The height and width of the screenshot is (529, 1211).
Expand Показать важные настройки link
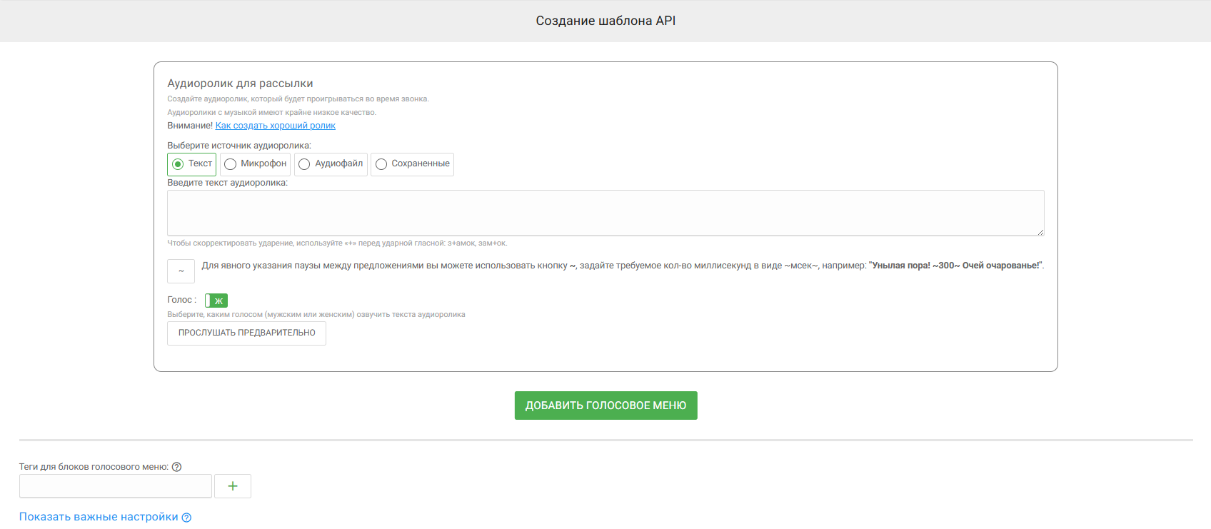(x=99, y=517)
